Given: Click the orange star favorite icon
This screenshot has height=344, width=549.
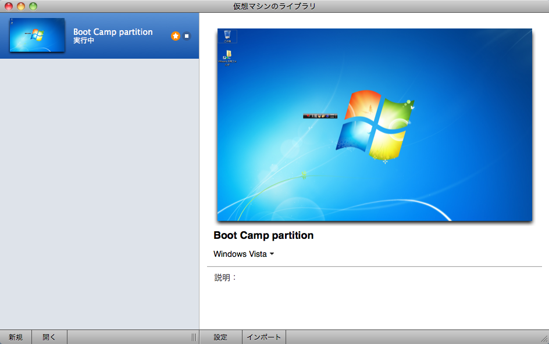Looking at the screenshot, I should tap(176, 36).
